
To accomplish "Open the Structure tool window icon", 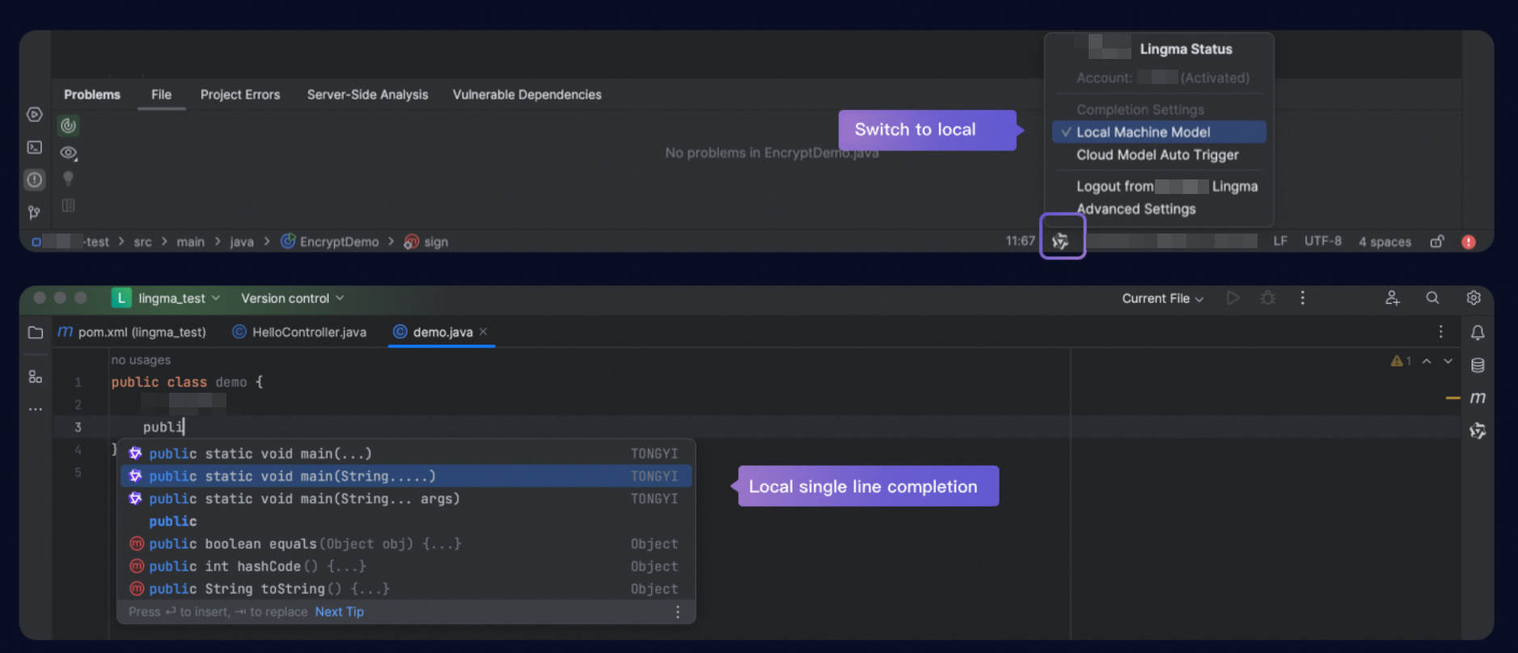I will click(36, 377).
